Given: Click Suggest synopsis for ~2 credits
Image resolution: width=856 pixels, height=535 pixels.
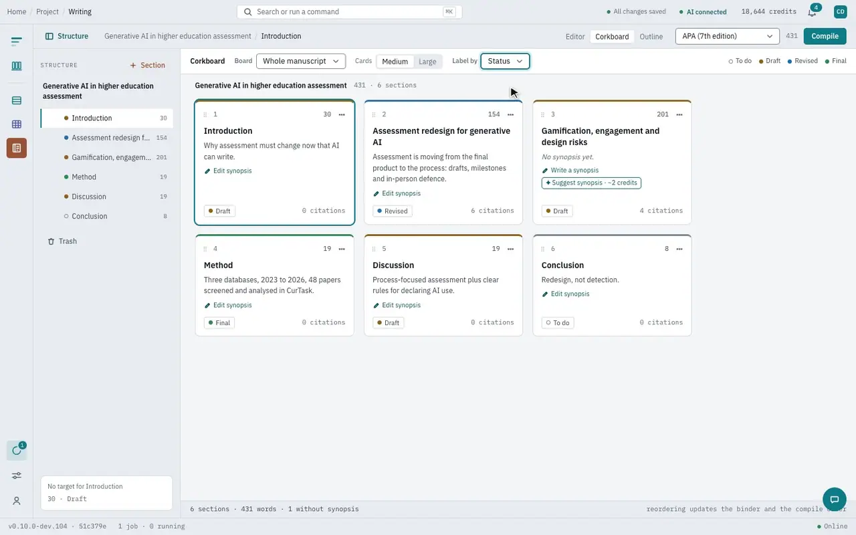Looking at the screenshot, I should [x=591, y=183].
